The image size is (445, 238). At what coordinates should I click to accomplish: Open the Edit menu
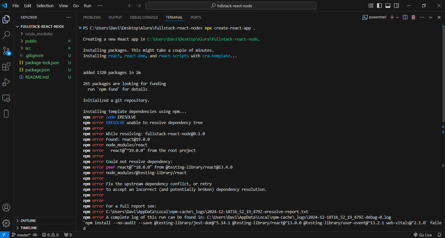28,6
